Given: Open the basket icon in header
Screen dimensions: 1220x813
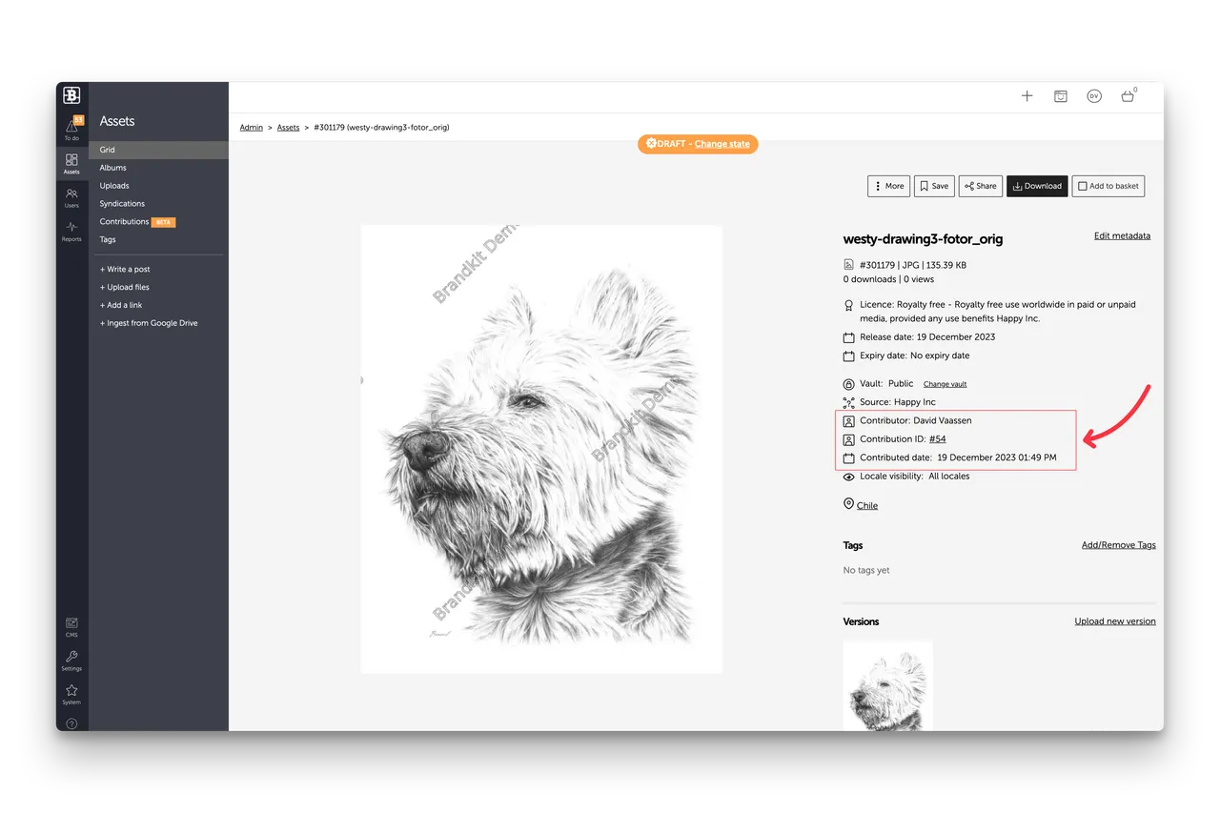Looking at the screenshot, I should (1128, 96).
